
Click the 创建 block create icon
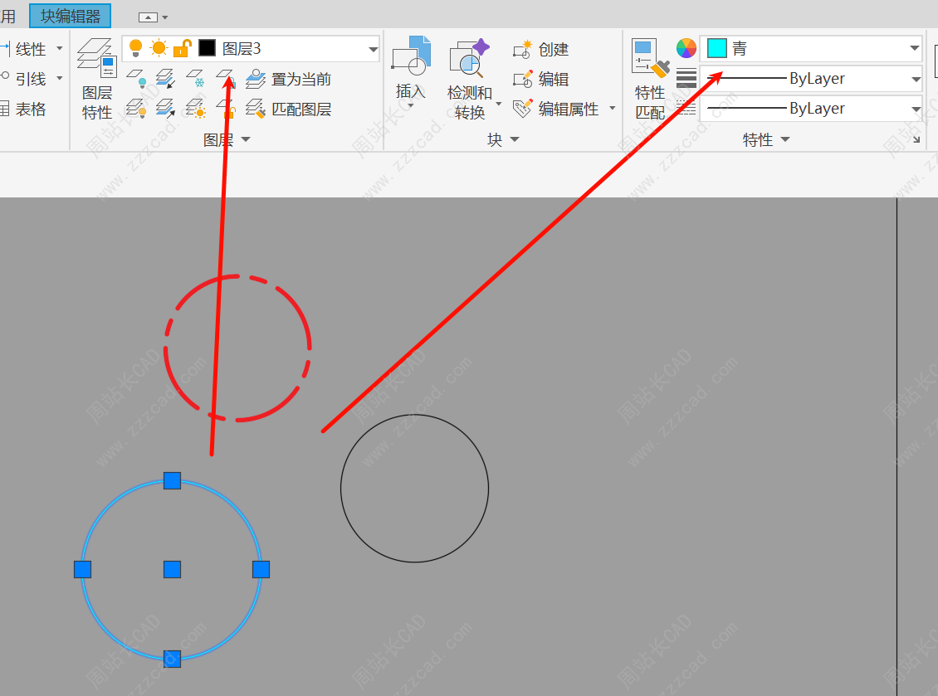tap(523, 50)
